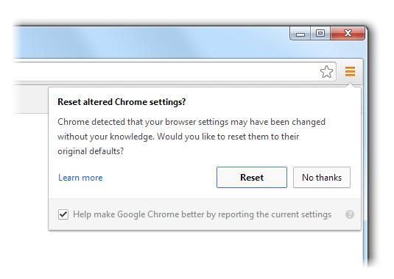The width and height of the screenshot is (394, 279).
Task: Open the Learn more link
Action: pyautogui.click(x=80, y=178)
